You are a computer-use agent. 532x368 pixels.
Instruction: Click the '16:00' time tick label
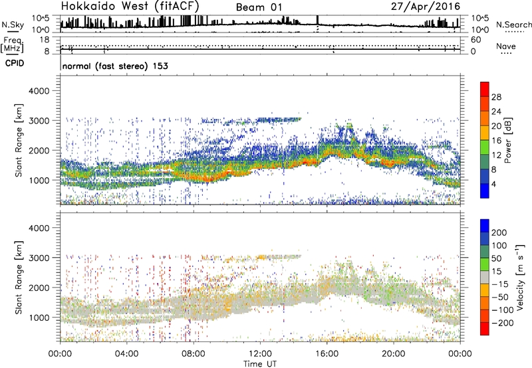[327, 354]
